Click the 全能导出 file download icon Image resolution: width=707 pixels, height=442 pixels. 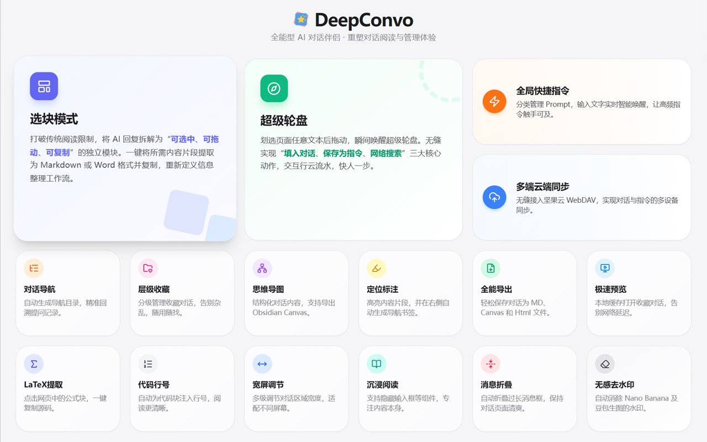490,268
